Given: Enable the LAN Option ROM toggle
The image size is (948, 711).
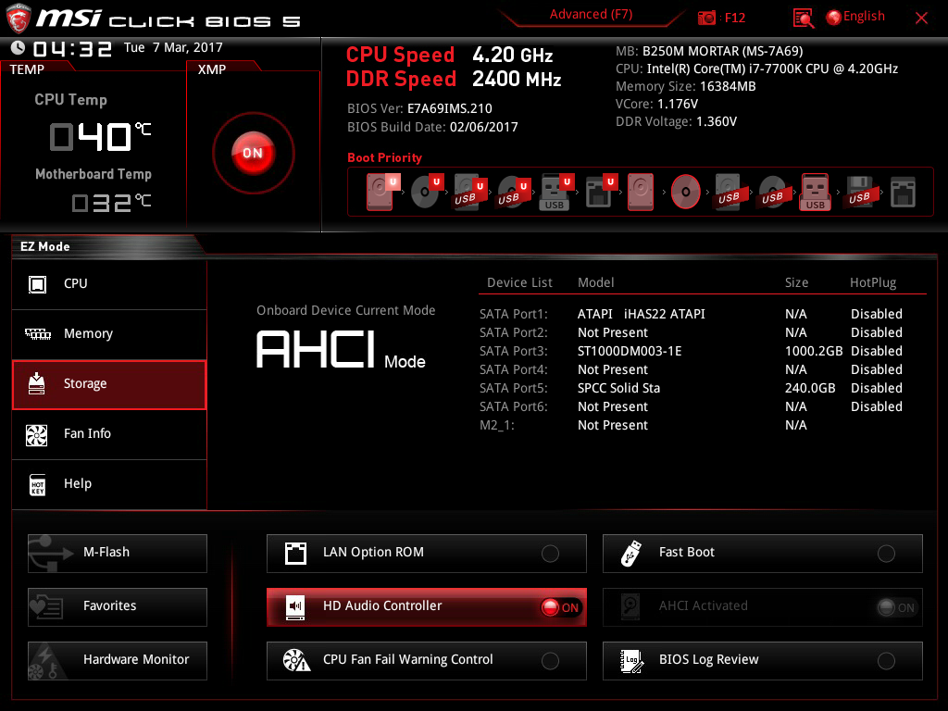Looking at the screenshot, I should 550,554.
